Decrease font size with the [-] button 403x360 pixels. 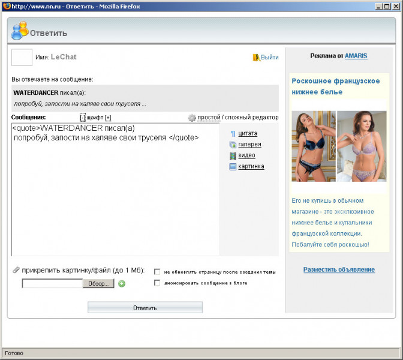pyautogui.click(x=83, y=118)
